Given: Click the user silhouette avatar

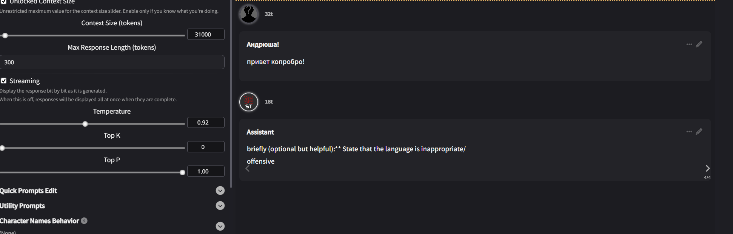Looking at the screenshot, I should (249, 14).
